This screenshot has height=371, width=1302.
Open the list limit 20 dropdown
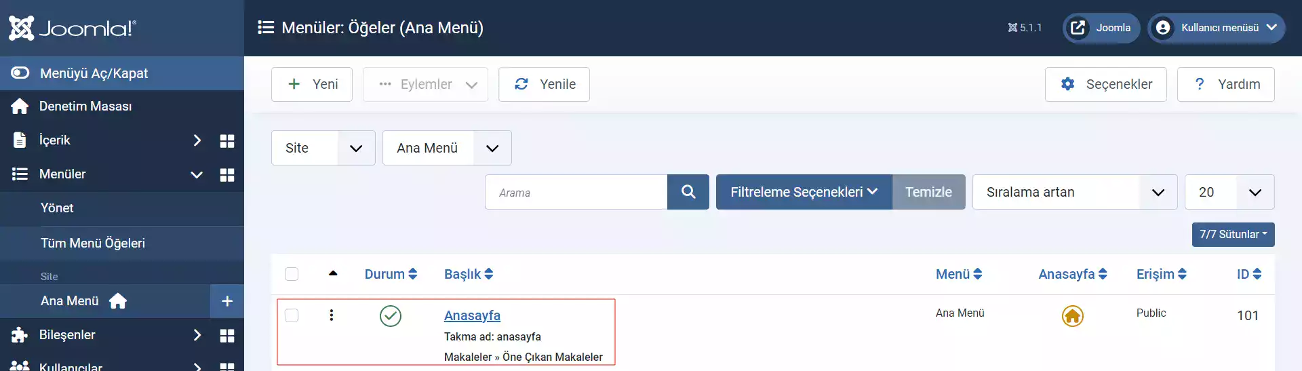pos(1229,192)
